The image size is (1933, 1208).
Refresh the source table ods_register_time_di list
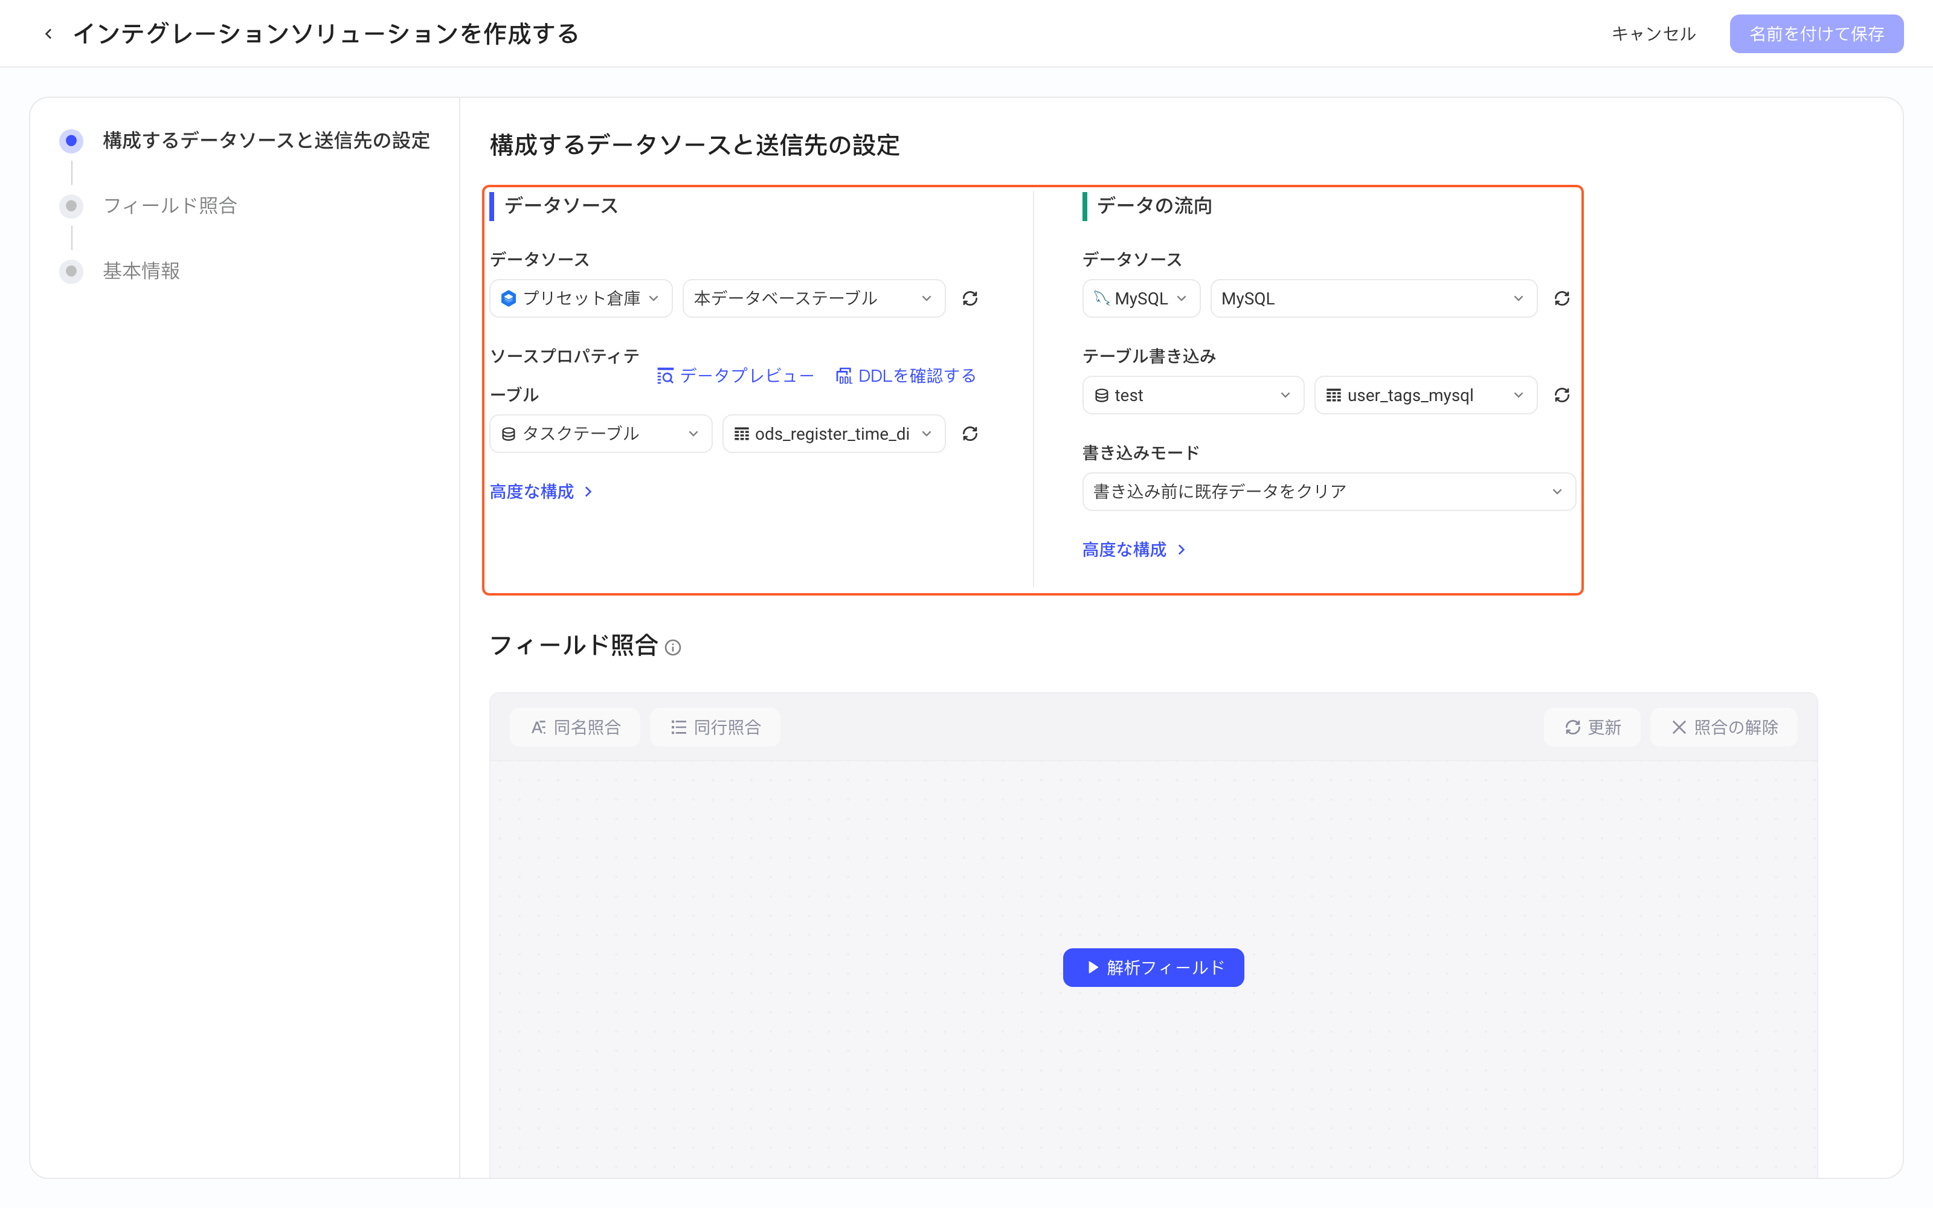(x=970, y=433)
